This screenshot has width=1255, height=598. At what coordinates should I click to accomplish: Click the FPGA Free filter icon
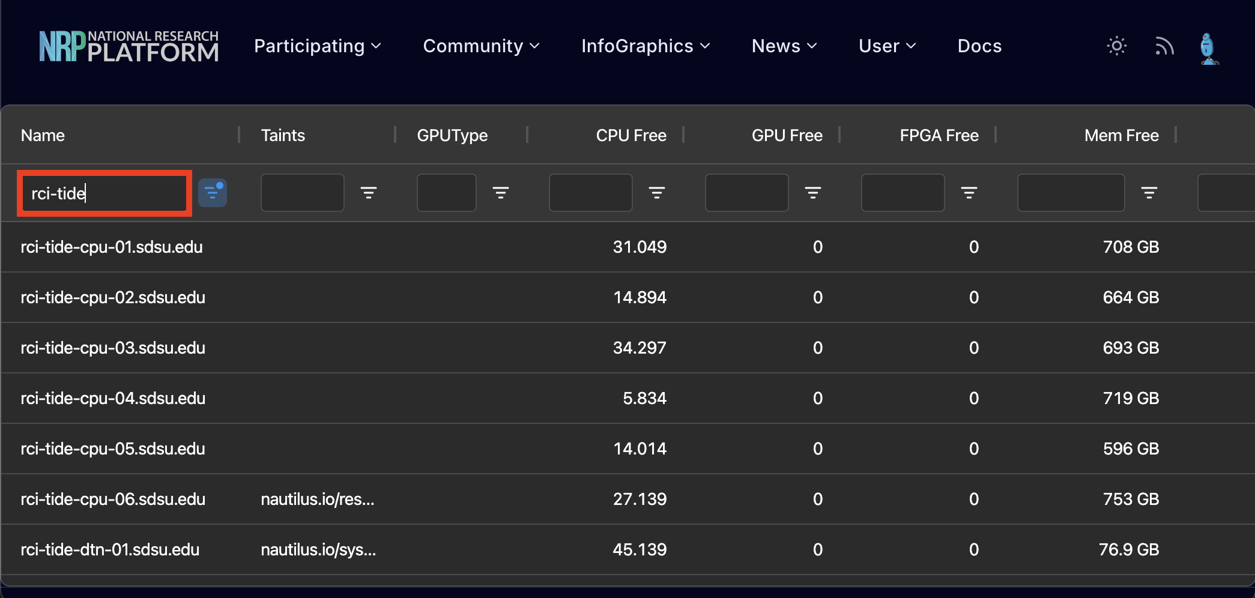click(x=969, y=193)
